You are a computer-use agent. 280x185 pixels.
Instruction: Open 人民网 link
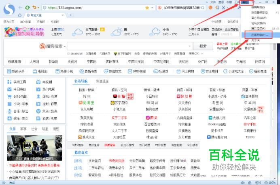coord(34,62)
